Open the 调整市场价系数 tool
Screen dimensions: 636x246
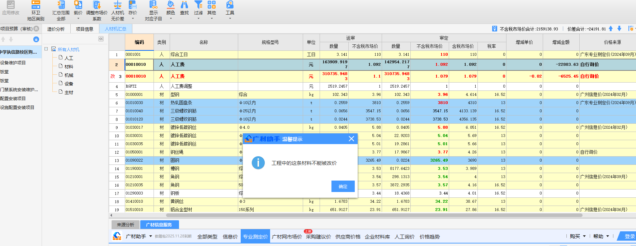pyautogui.click(x=97, y=11)
